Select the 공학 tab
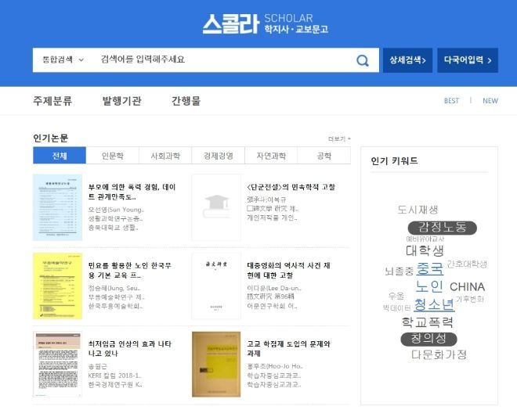The width and height of the screenshot is (517, 410). [324, 156]
